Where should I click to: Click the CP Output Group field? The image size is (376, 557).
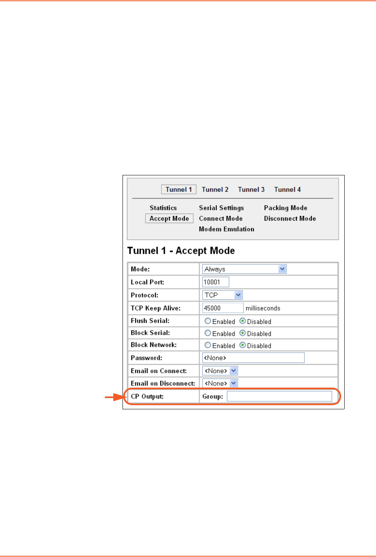point(279,396)
